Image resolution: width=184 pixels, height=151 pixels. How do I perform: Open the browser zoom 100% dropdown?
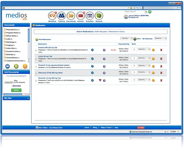pyautogui.click(x=178, y=132)
